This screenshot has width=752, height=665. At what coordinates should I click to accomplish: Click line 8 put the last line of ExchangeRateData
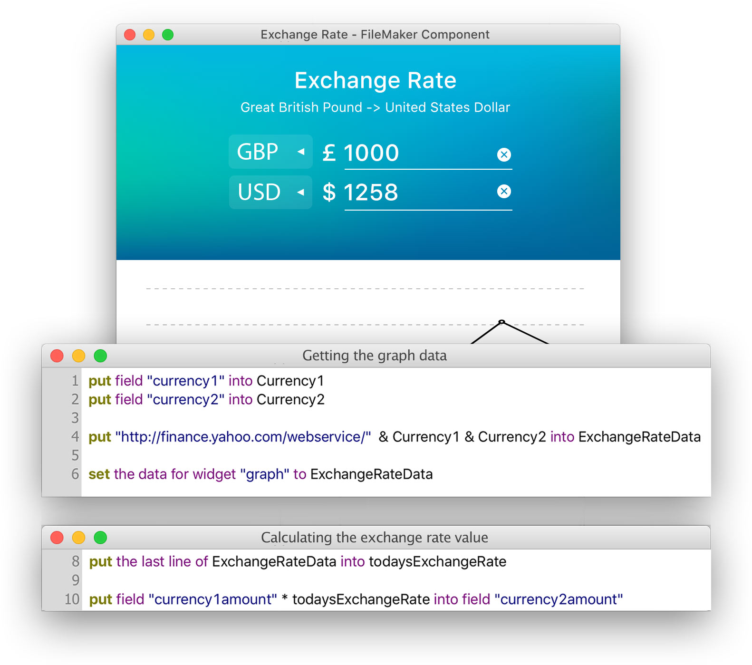coord(298,561)
